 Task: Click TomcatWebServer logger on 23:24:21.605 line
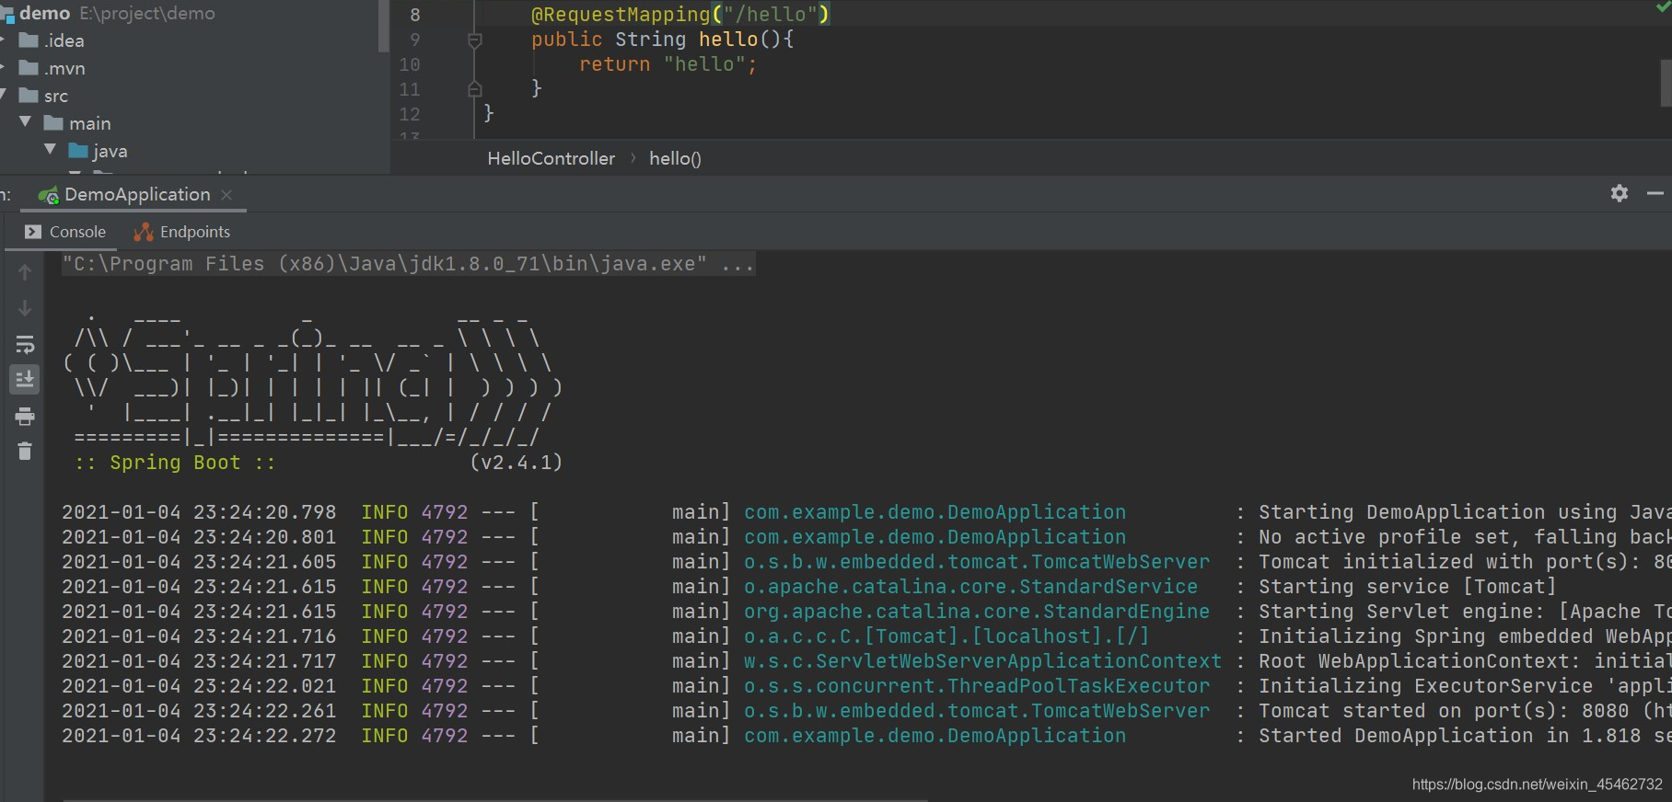(977, 562)
